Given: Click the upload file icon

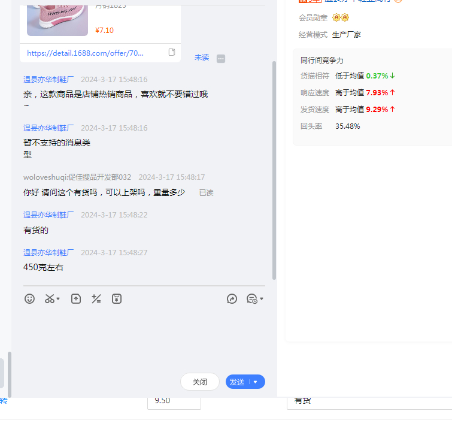Looking at the screenshot, I should pos(76,298).
